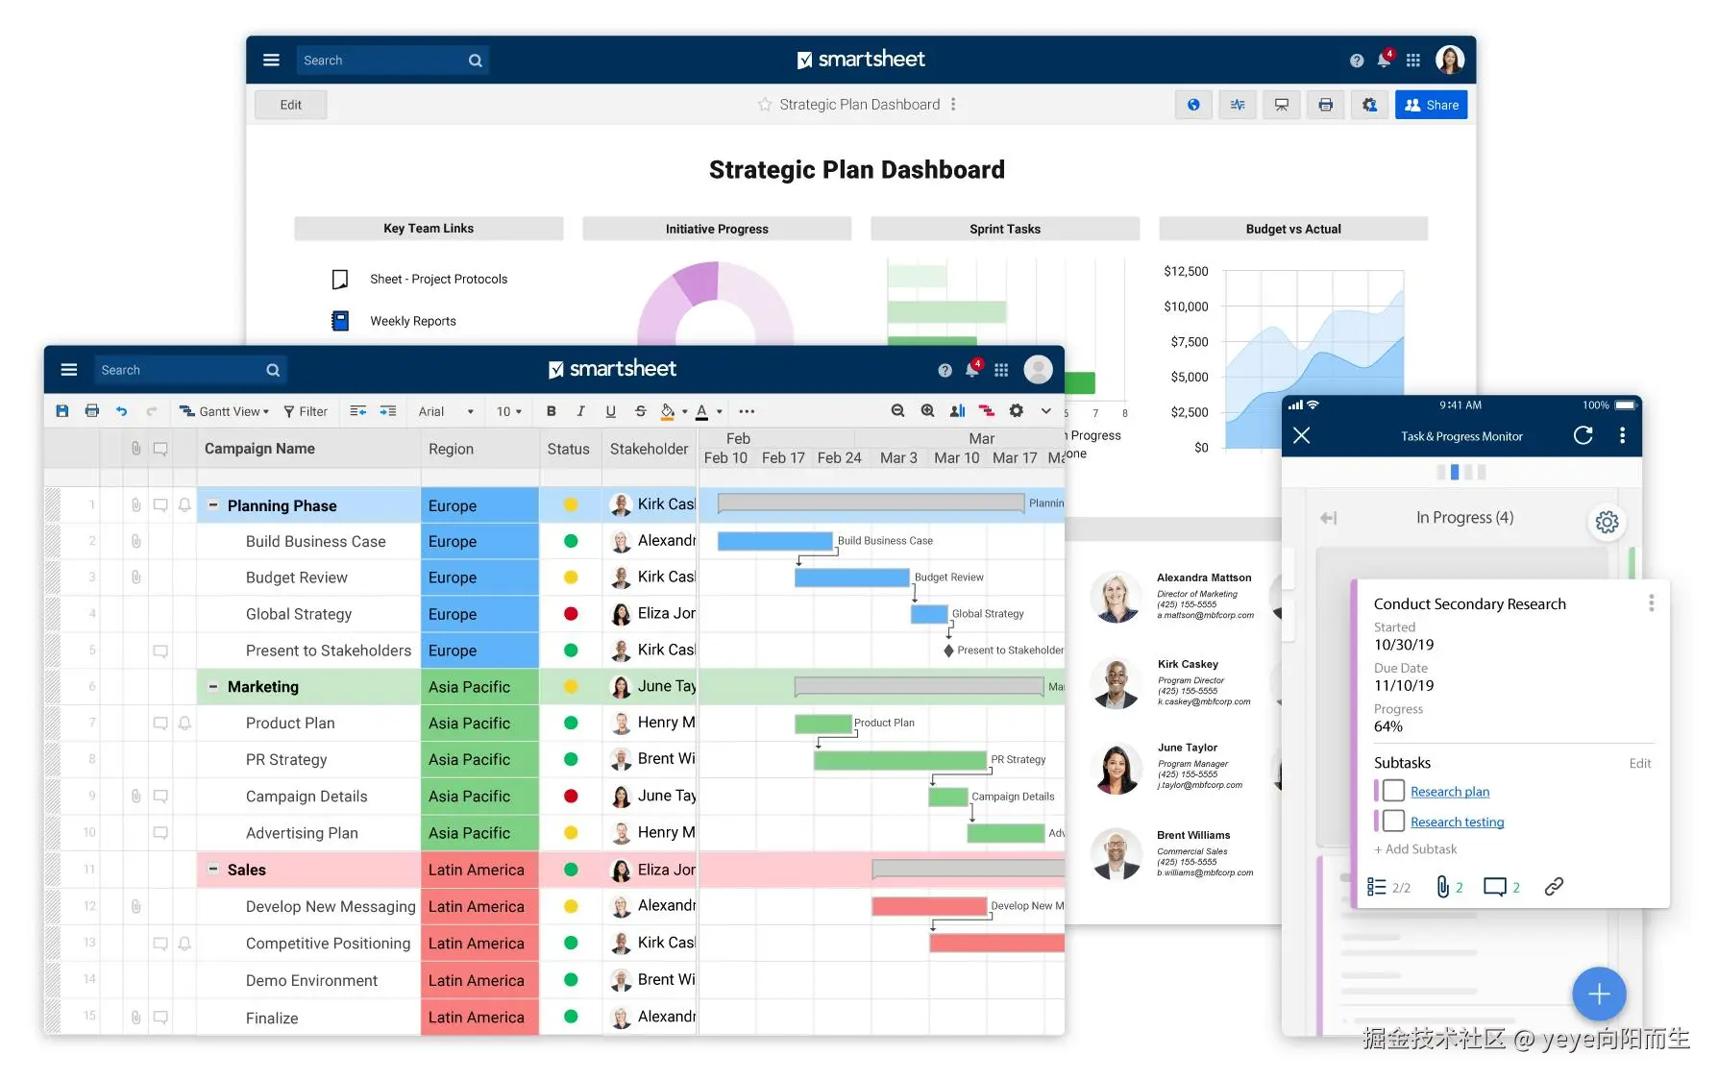Check the Research testing subtask checkbox
Viewport: 1718px width, 1080px height.
pyautogui.click(x=1393, y=821)
